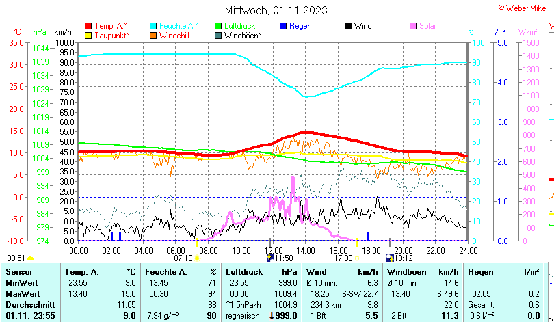Click the 'Luftdruck' legend label
Screen dimensions: 554x322
pyautogui.click(x=239, y=26)
